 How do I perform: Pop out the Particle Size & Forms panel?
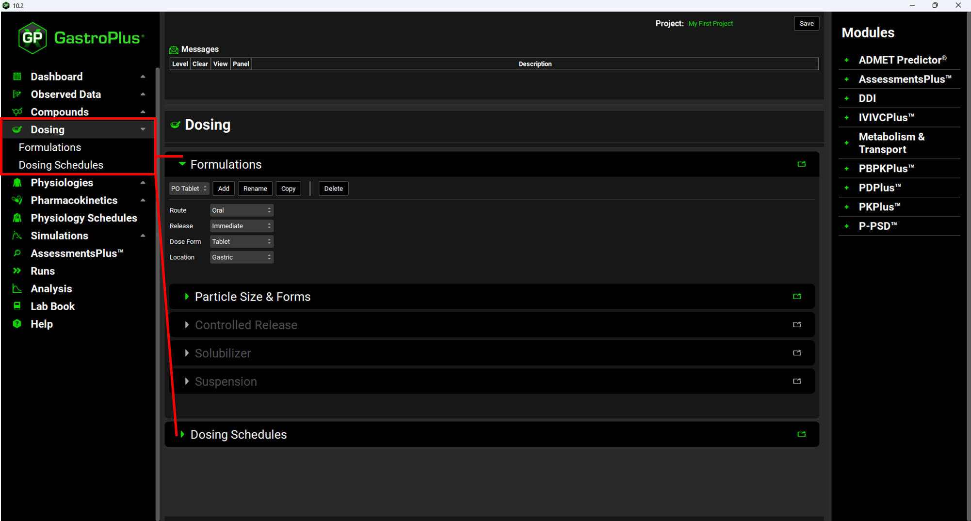(x=797, y=296)
